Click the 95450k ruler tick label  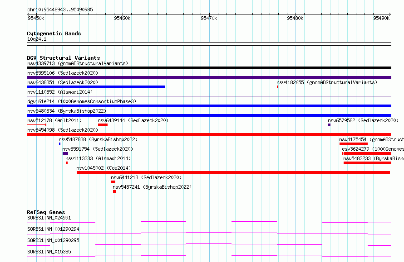pos(36,18)
